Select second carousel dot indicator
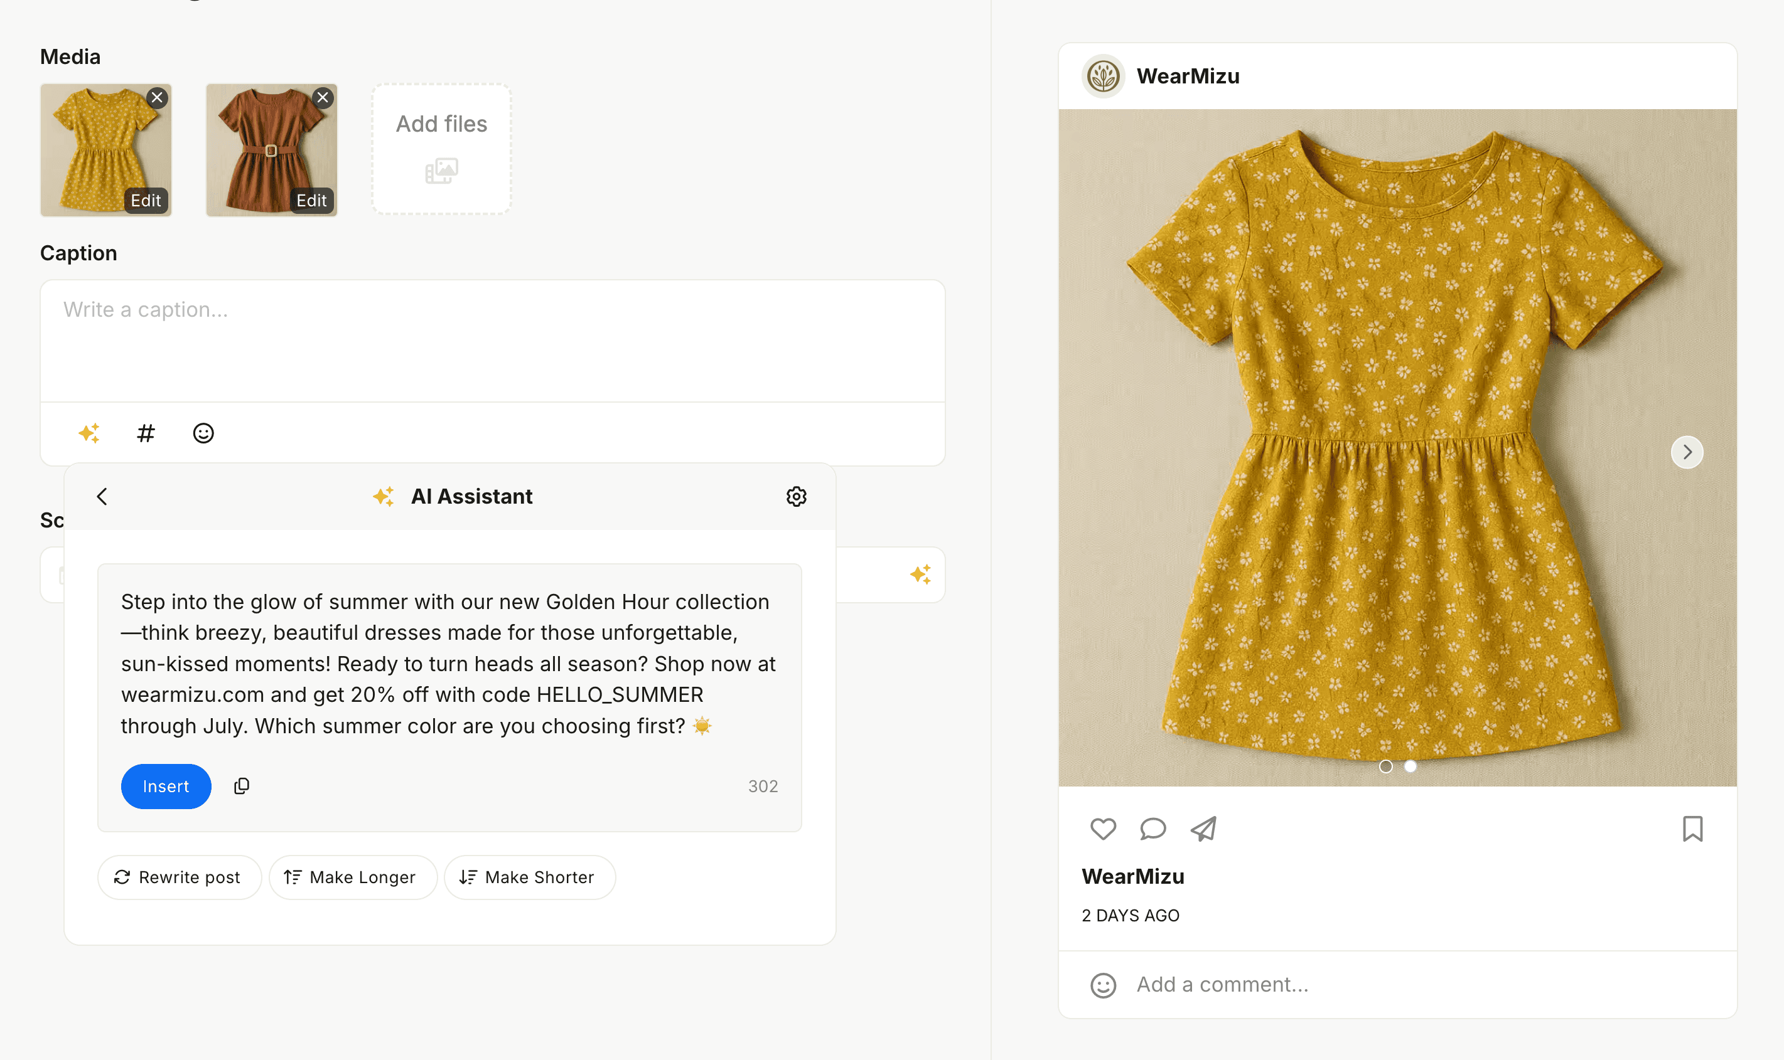Screen dimensions: 1784x1060 (1411, 766)
